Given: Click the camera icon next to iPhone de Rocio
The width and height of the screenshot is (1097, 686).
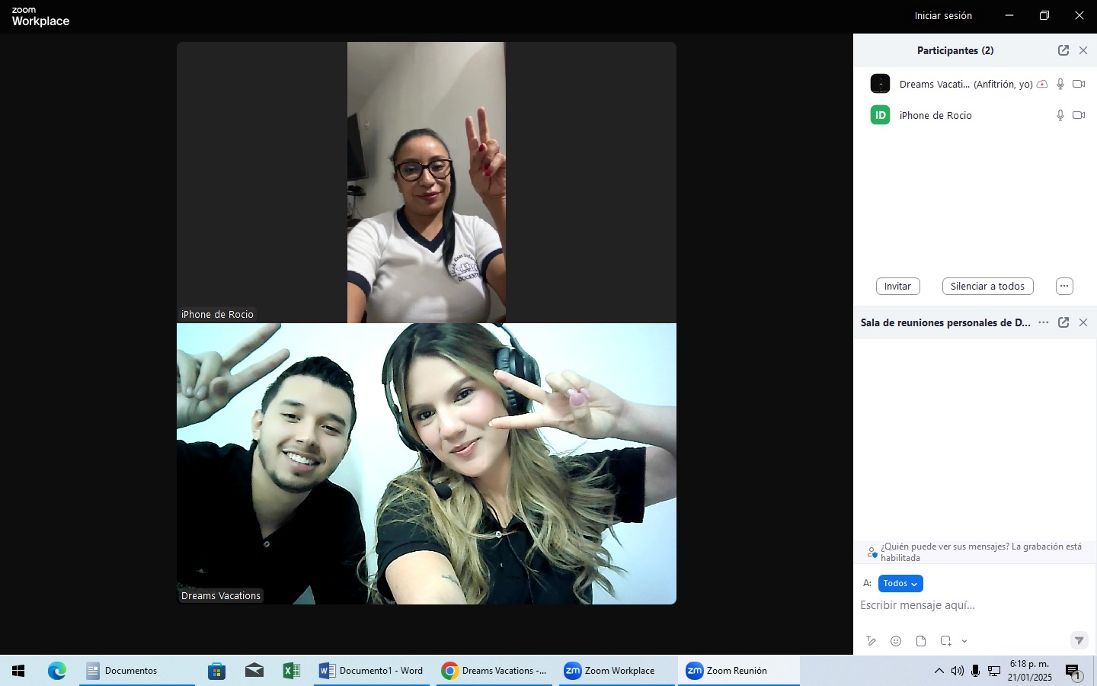Looking at the screenshot, I should pyautogui.click(x=1079, y=115).
